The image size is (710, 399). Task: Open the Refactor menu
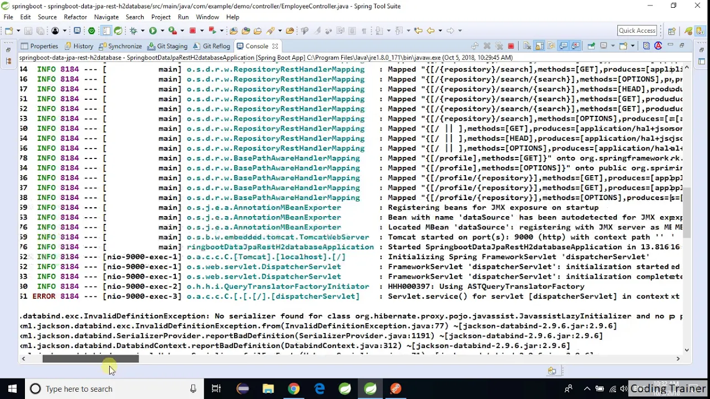75,17
